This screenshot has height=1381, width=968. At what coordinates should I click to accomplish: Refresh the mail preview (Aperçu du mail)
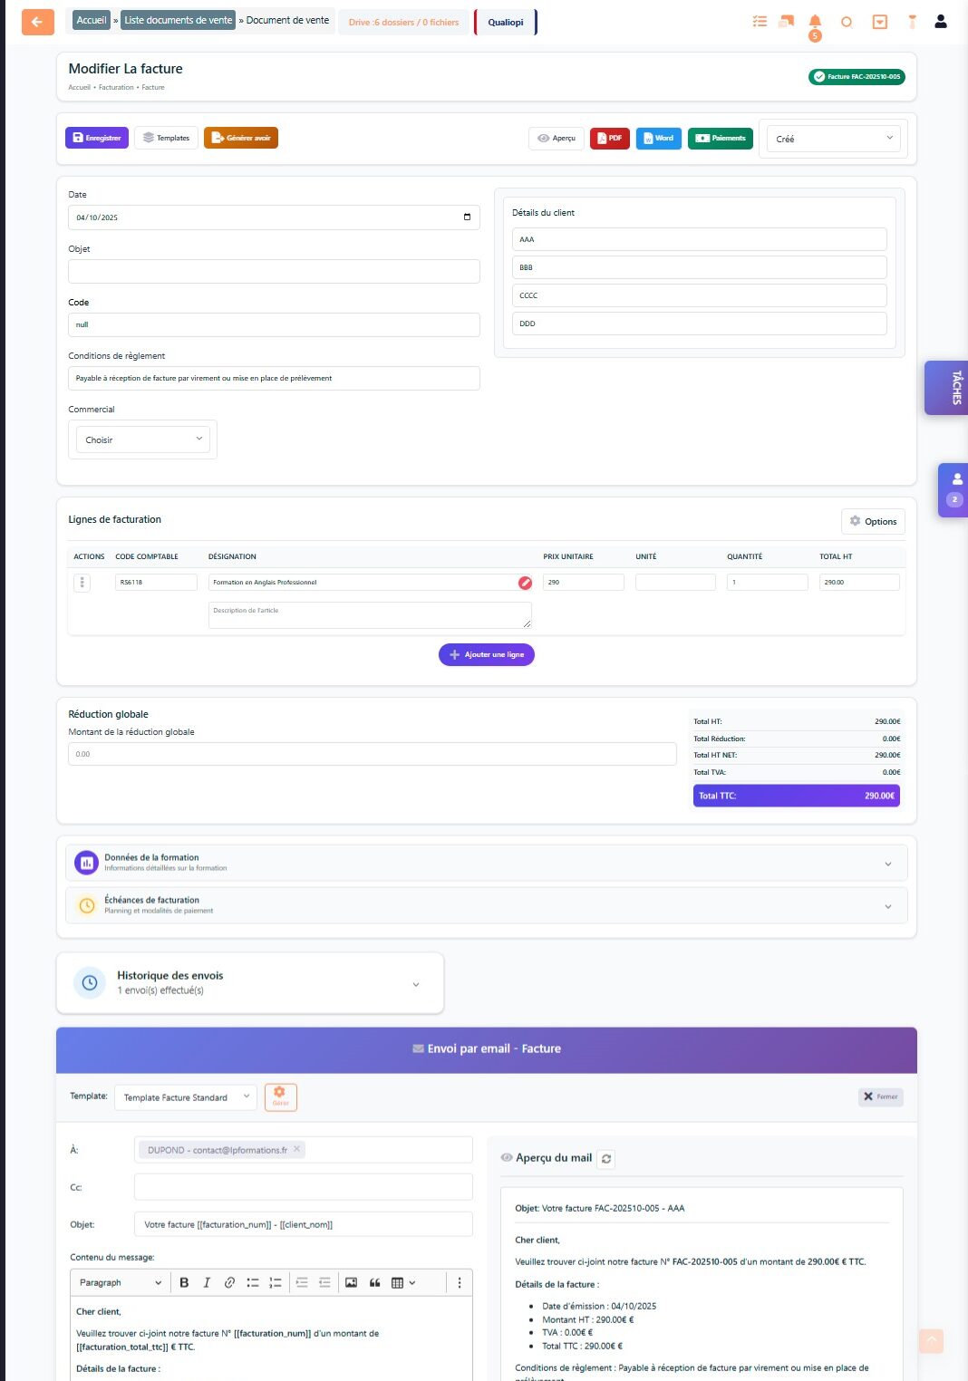click(x=606, y=1158)
